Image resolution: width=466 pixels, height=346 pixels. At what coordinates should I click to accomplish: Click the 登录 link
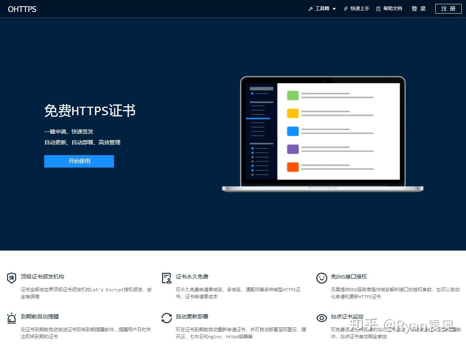[419, 9]
